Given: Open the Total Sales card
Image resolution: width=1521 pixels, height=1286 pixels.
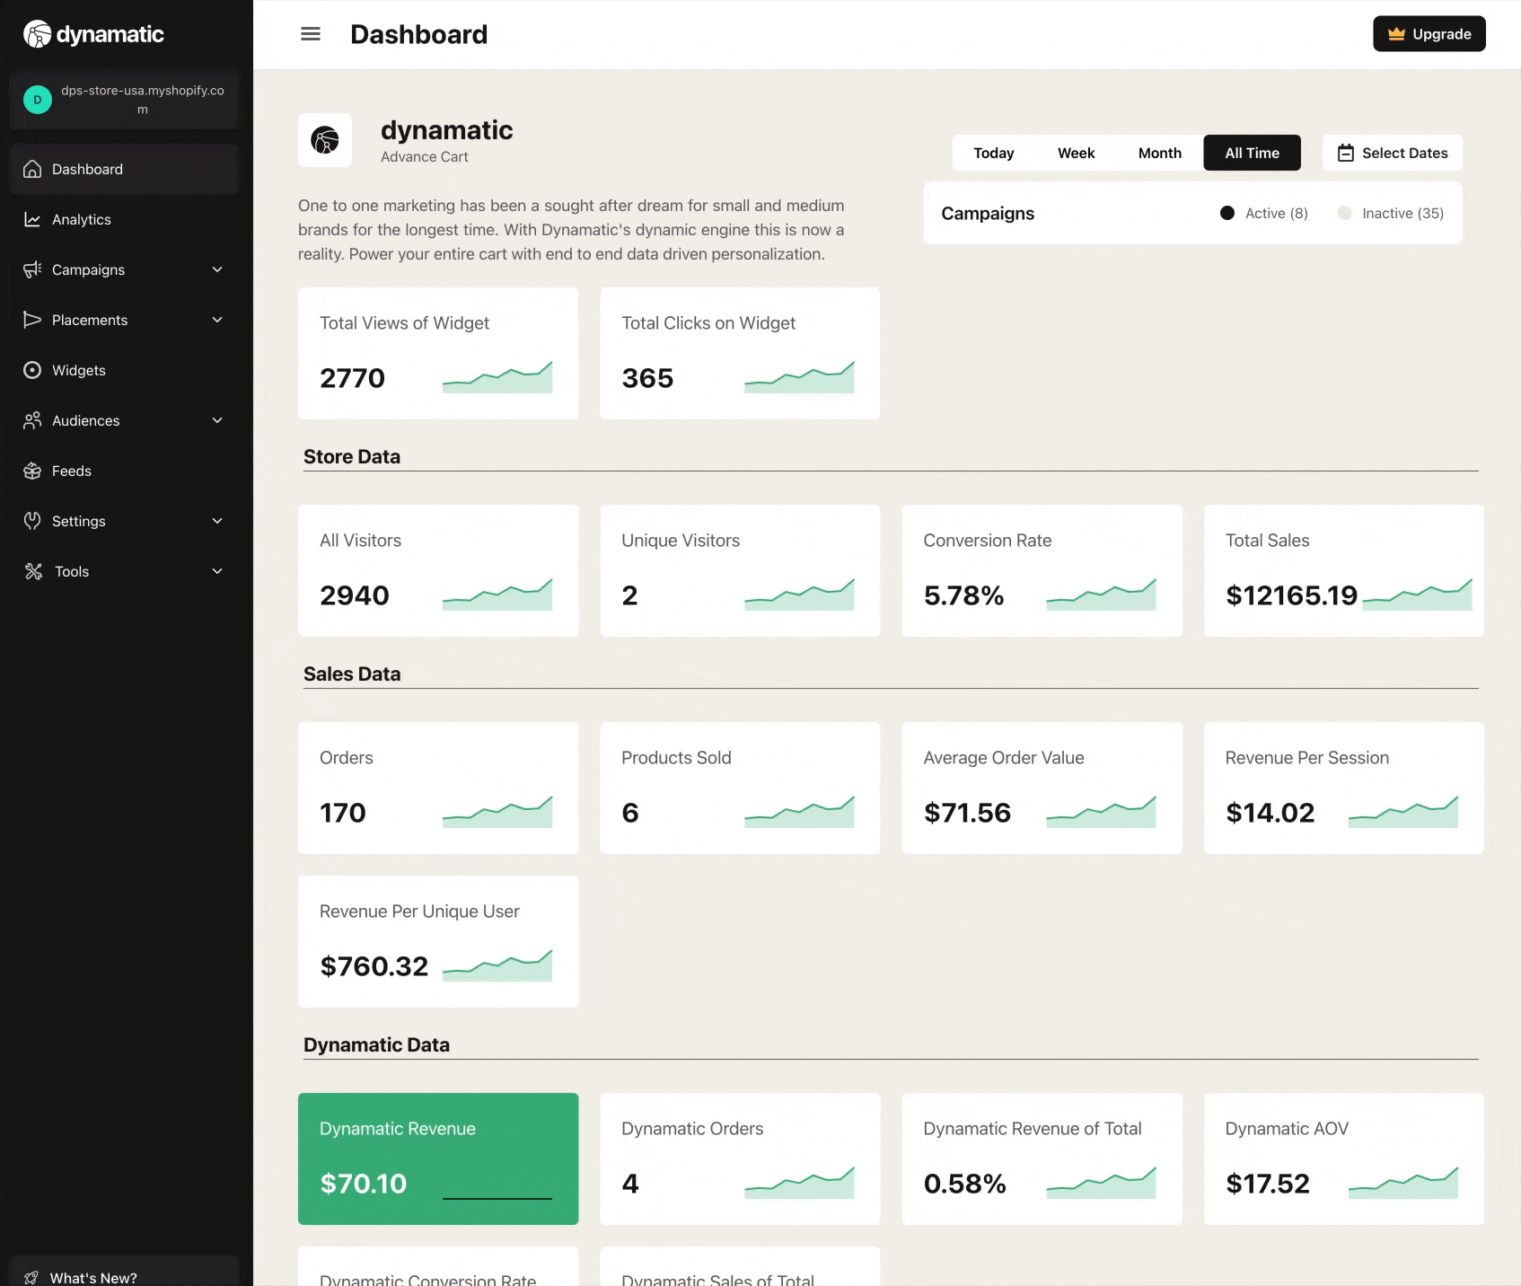Looking at the screenshot, I should (1344, 570).
